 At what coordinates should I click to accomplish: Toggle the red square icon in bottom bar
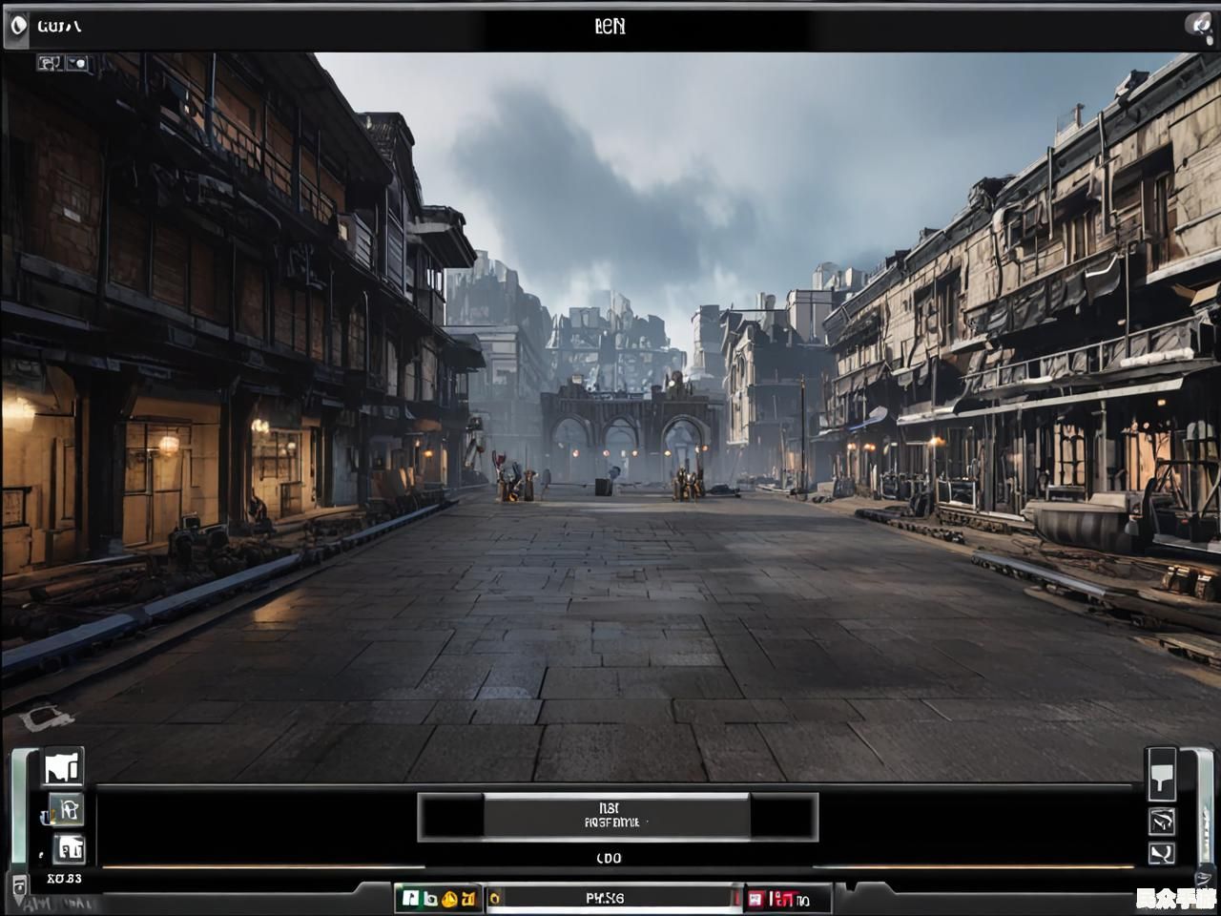pyautogui.click(x=756, y=898)
